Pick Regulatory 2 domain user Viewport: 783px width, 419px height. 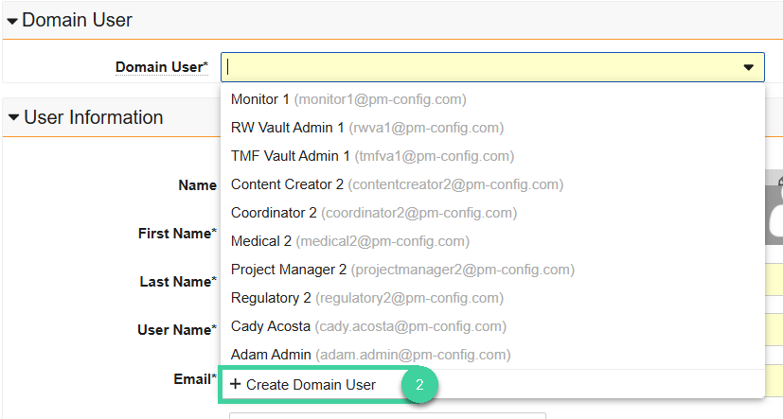[x=492, y=298]
